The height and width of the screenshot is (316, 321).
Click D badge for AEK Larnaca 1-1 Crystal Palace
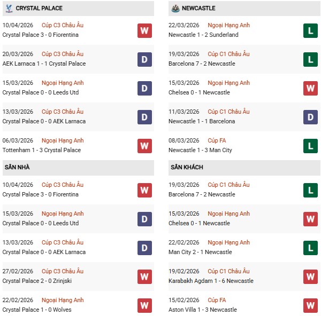click(144, 59)
